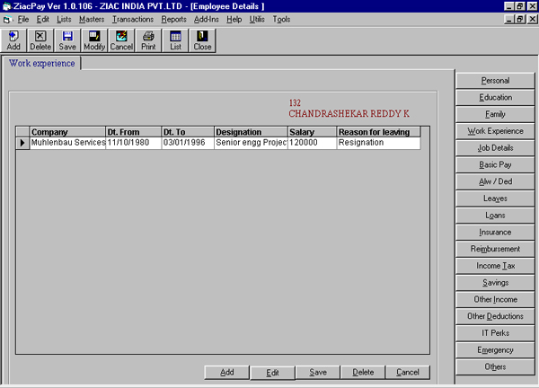
Task: Open the Help menu
Action: click(x=234, y=19)
